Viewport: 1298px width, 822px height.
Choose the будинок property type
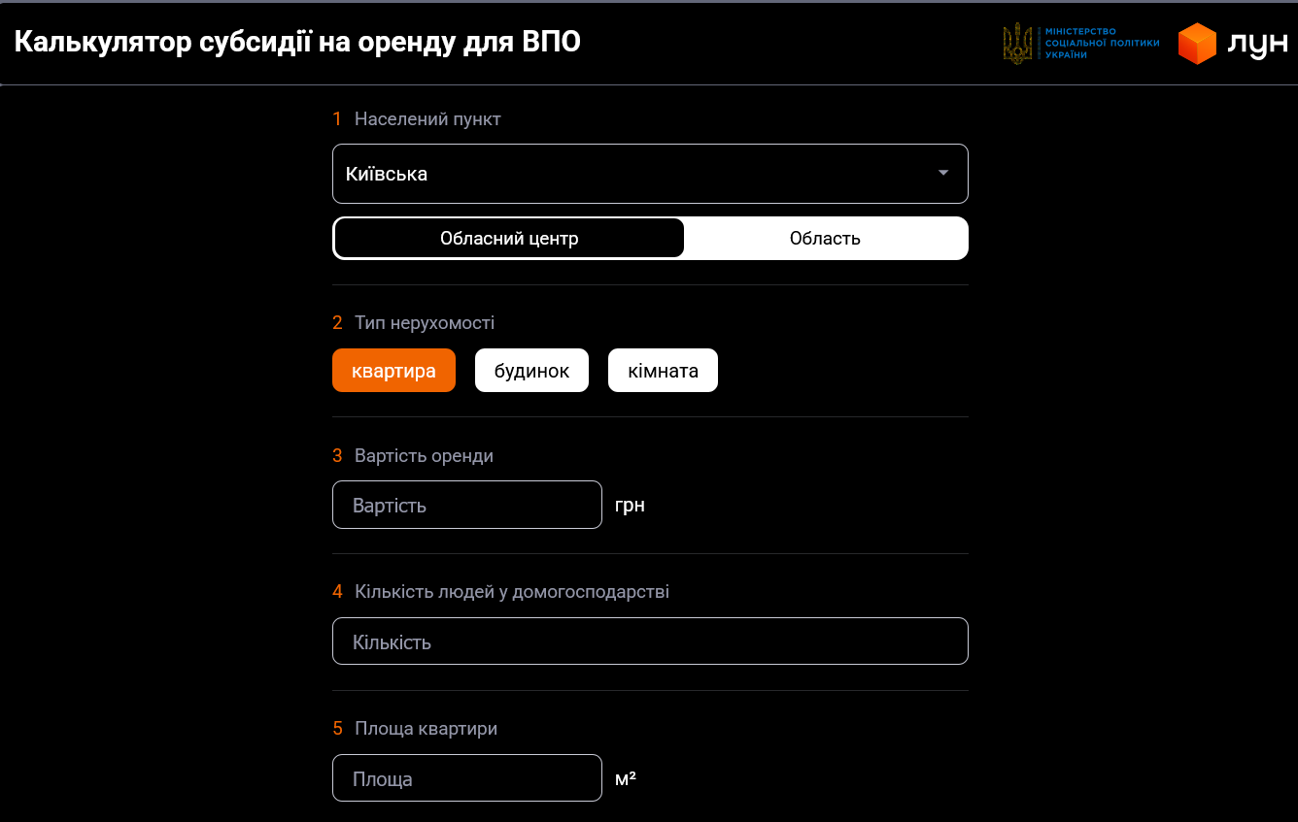click(531, 371)
